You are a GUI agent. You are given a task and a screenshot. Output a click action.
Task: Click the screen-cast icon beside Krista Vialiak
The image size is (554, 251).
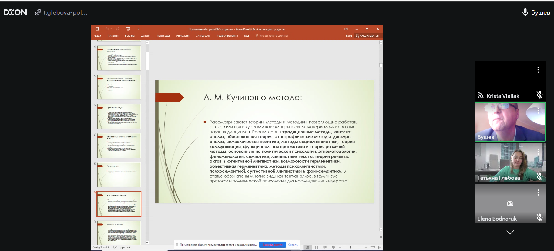(x=481, y=95)
